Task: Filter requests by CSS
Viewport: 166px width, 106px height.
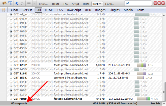Action: pyautogui.click(x=60, y=10)
